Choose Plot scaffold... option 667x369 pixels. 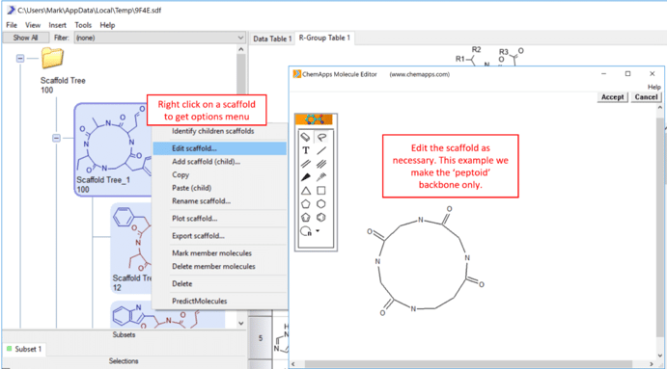219,219
